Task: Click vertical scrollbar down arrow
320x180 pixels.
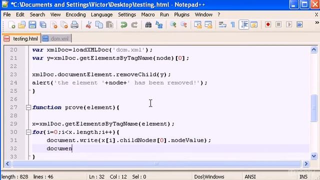Action: click(314, 156)
